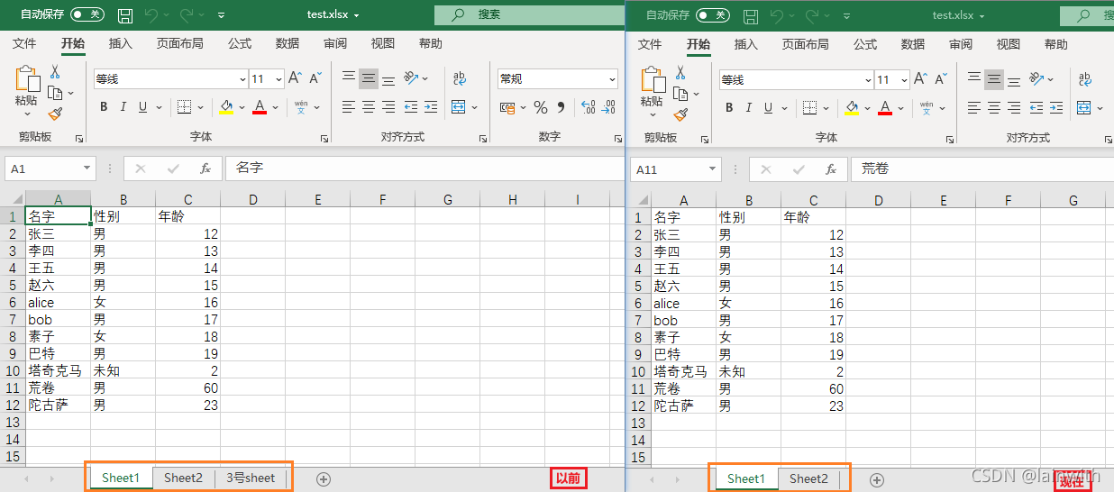1114x492 pixels.
Task: Open font name dropdown 等线 in left window
Action: pos(242,79)
